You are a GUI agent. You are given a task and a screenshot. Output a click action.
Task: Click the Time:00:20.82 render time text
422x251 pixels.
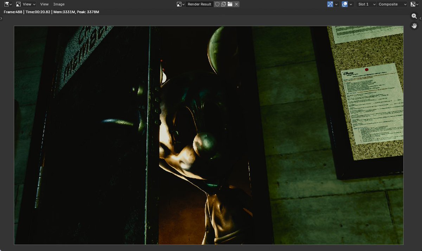38,12
